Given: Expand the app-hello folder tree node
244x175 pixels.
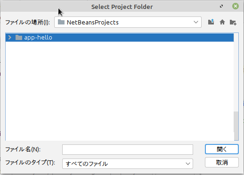Looking at the screenshot, I should (10, 38).
